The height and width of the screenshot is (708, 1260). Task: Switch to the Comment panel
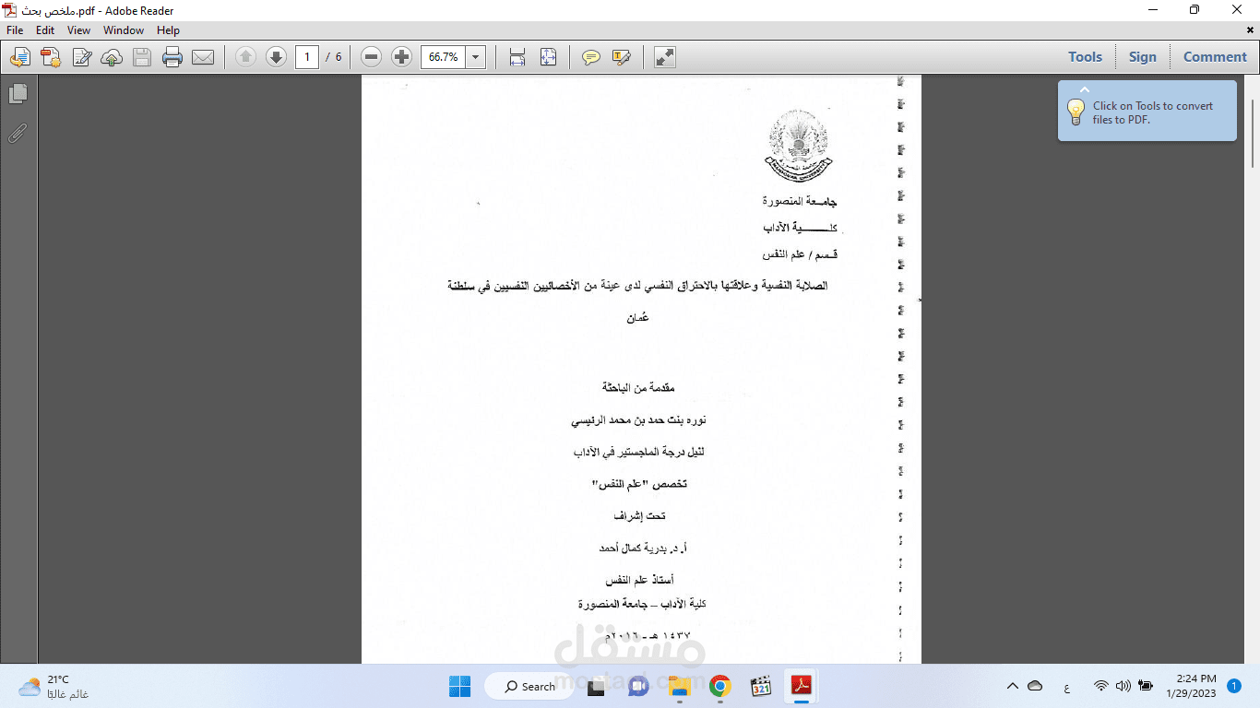coord(1214,56)
